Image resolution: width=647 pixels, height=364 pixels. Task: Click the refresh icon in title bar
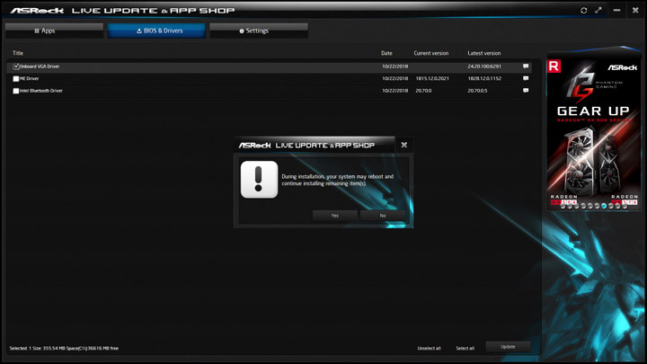[583, 10]
